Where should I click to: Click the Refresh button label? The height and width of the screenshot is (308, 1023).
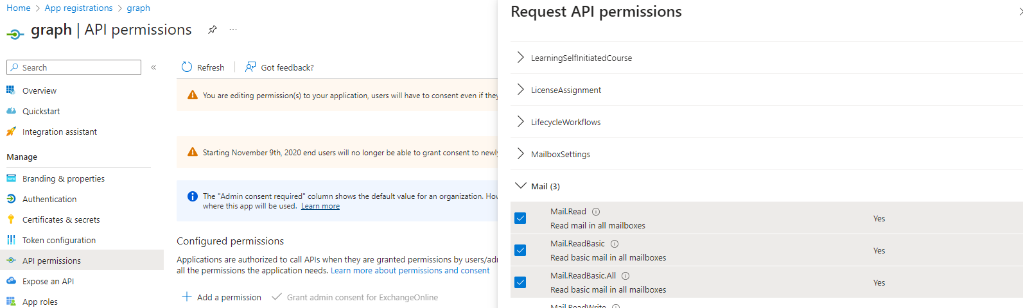click(211, 67)
